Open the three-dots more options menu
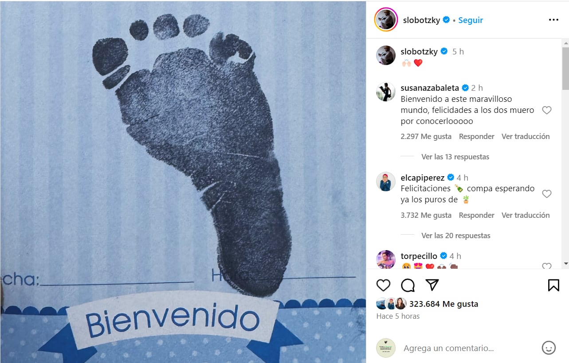569x363 pixels. point(553,20)
